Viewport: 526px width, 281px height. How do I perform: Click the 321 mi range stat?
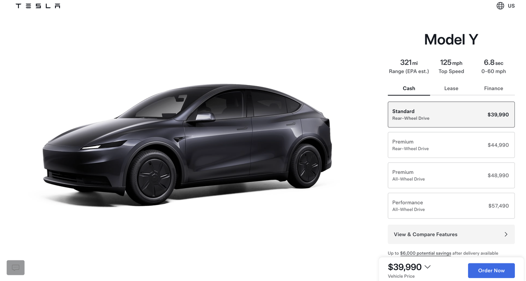(x=409, y=66)
